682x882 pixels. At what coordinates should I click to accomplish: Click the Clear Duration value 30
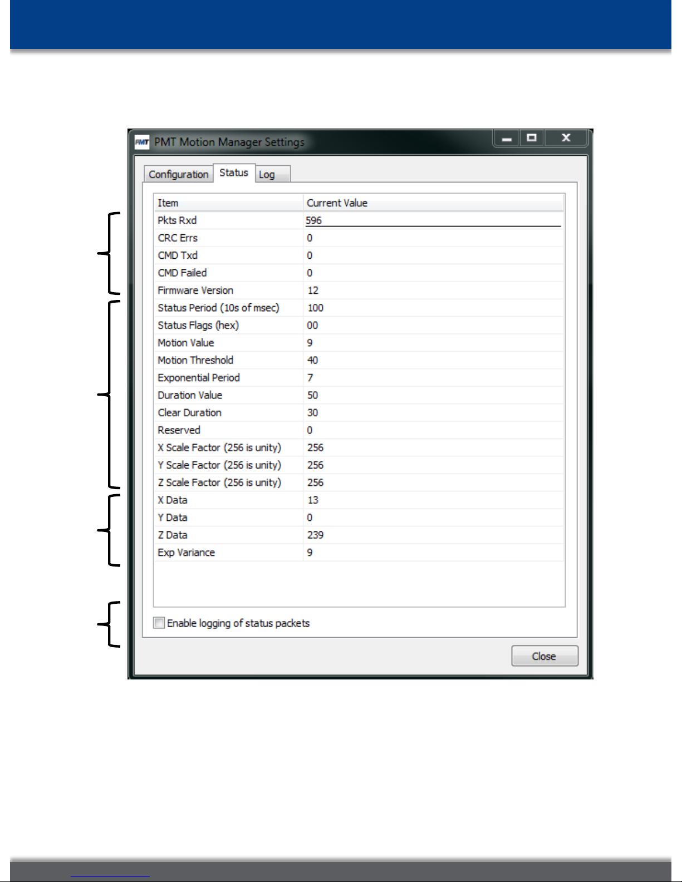pos(313,412)
